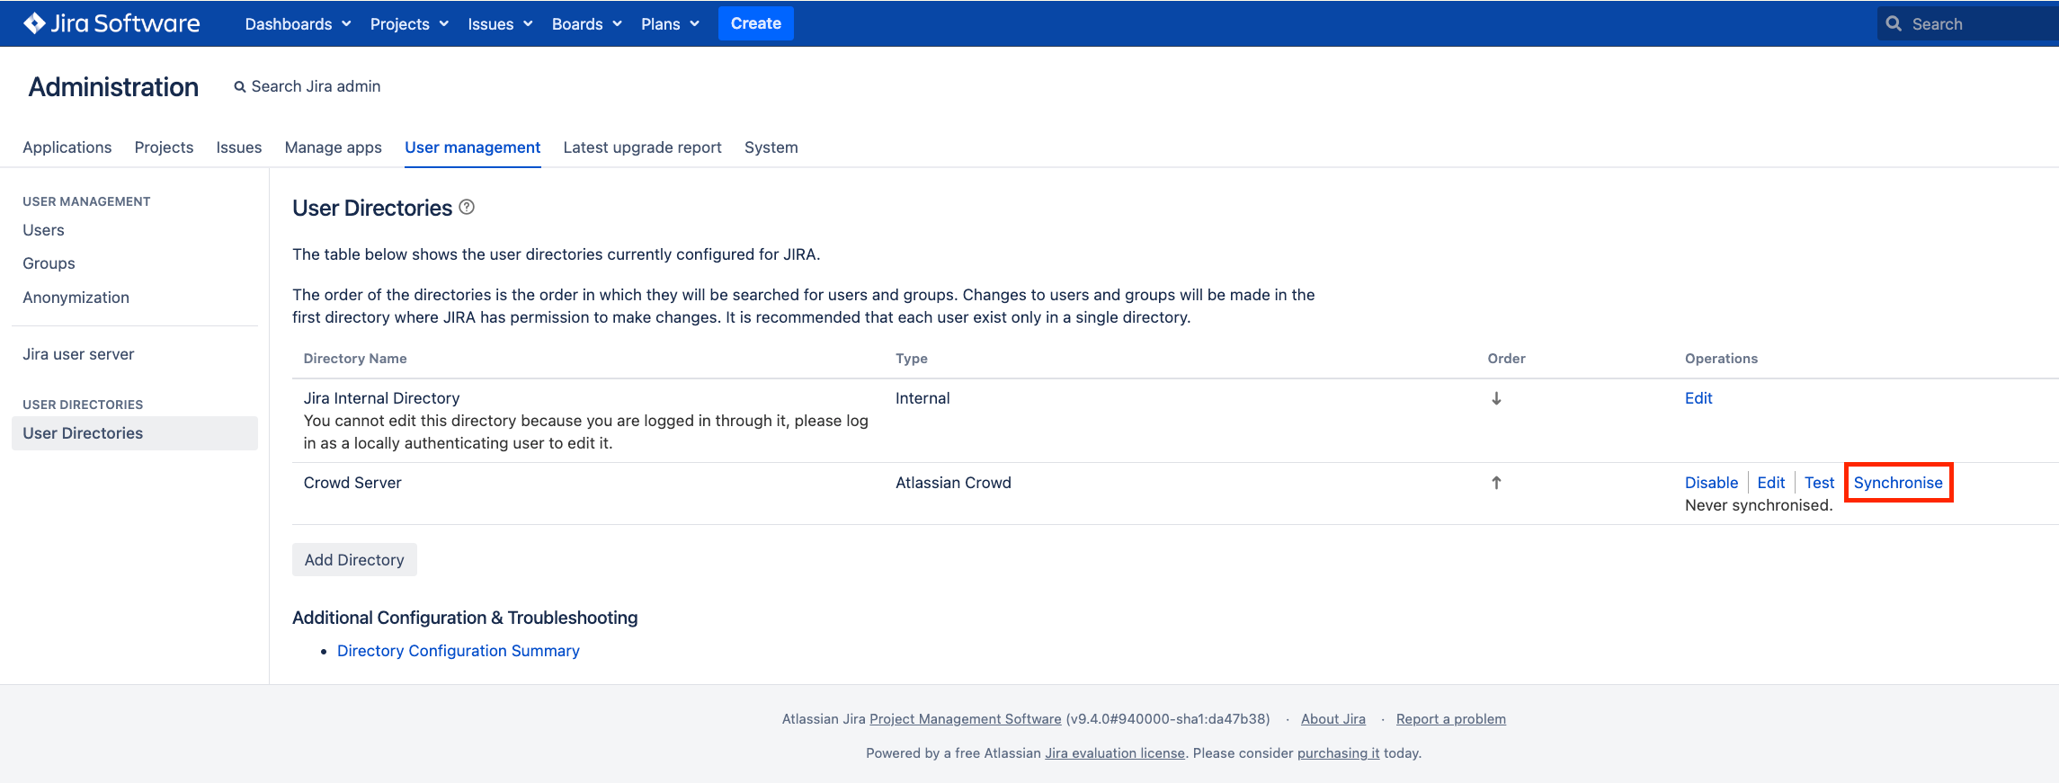Open Directory Configuration Summary link

(458, 651)
